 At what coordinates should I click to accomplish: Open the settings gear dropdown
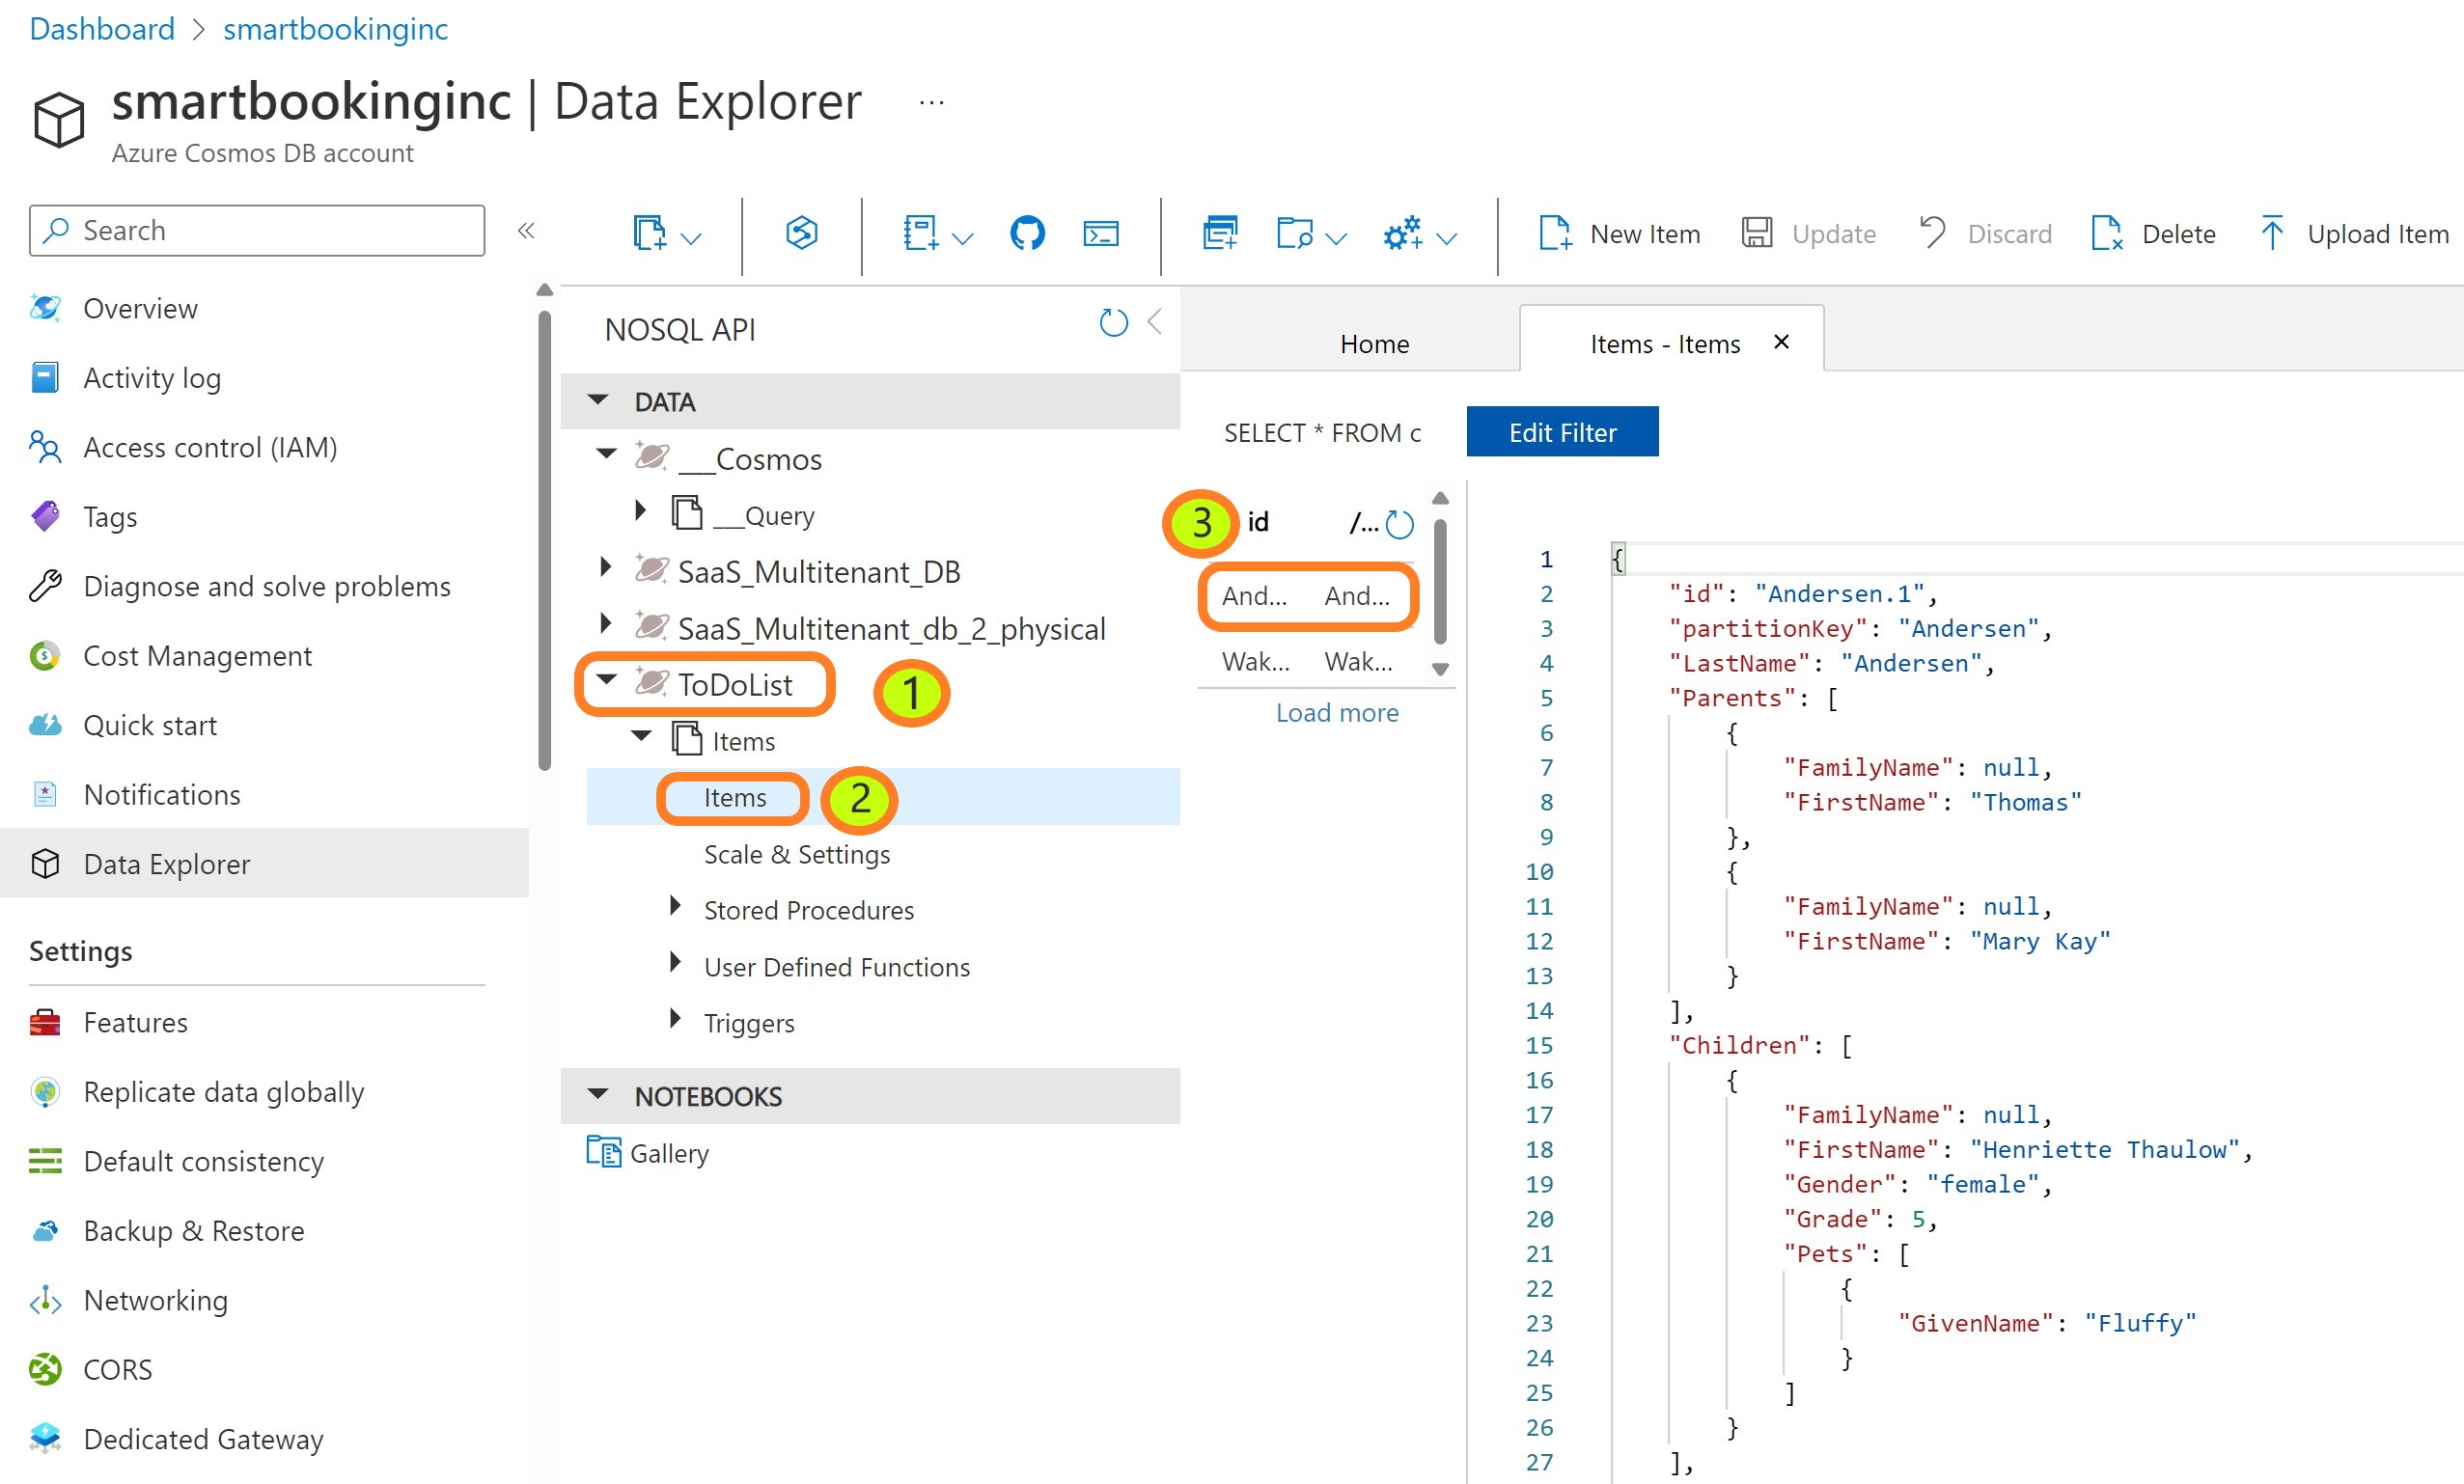(x=1446, y=238)
